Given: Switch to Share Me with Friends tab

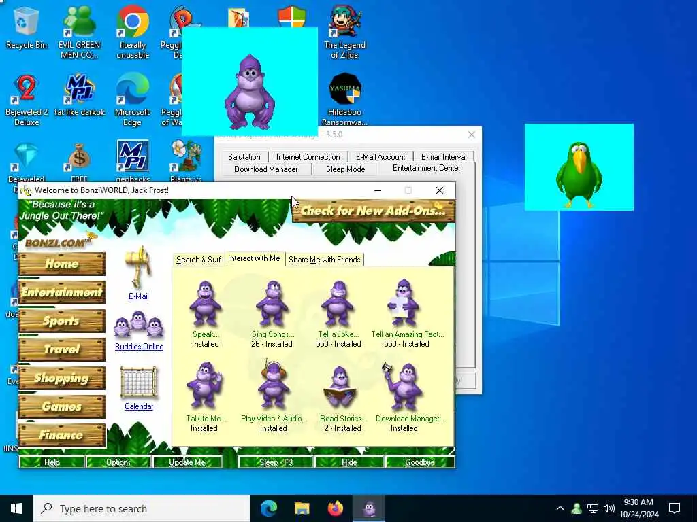Looking at the screenshot, I should 325,260.
